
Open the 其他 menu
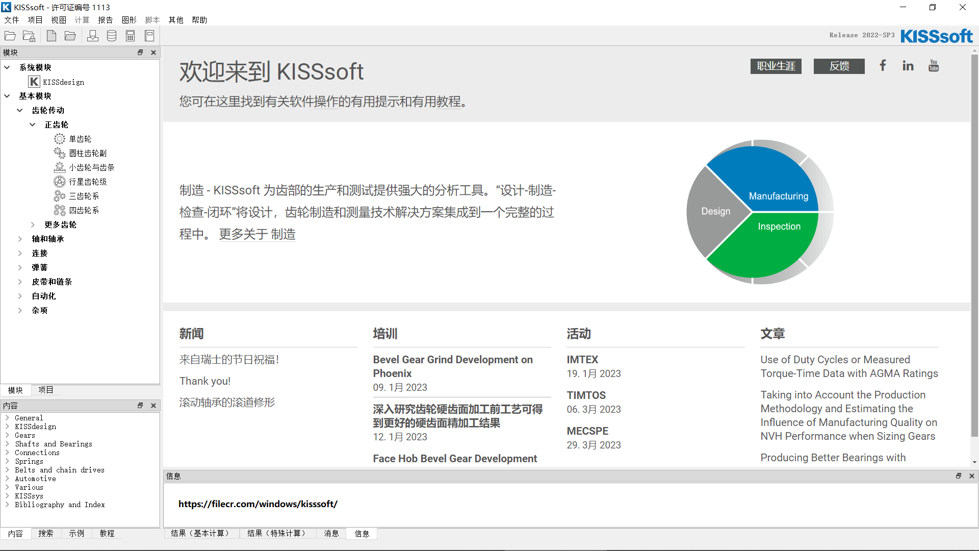point(176,20)
